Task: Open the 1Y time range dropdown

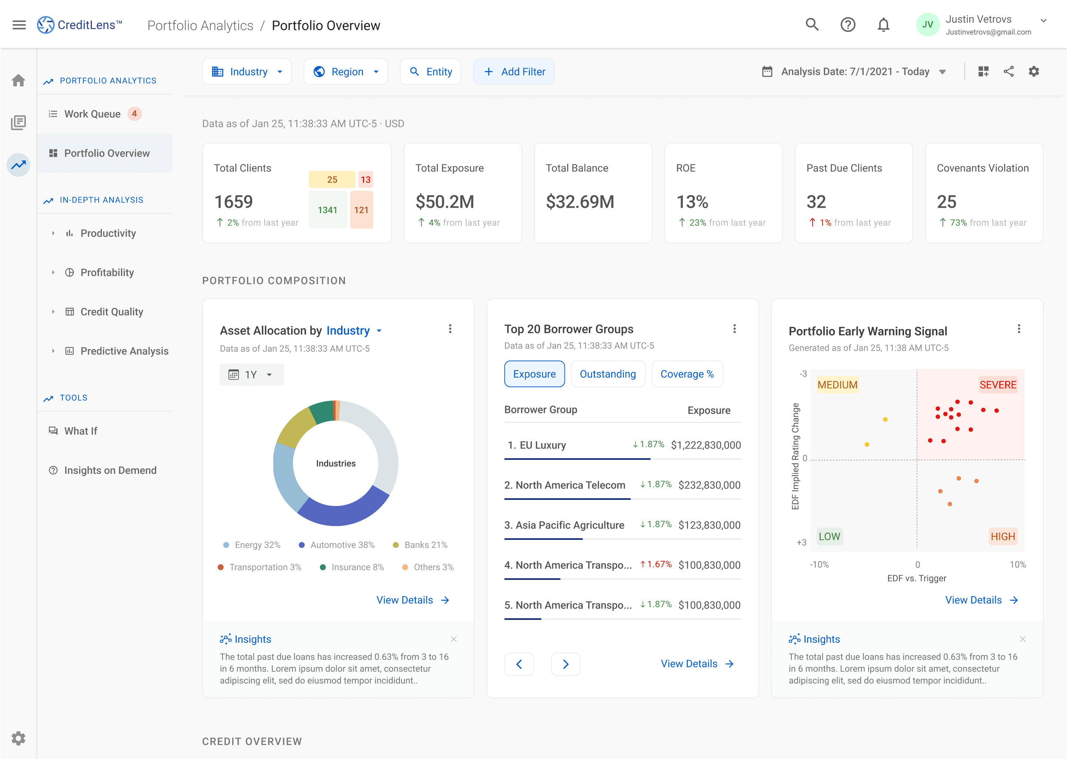Action: pyautogui.click(x=251, y=375)
